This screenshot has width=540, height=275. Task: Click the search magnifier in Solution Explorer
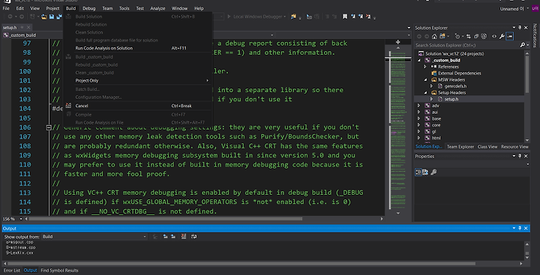point(523,45)
